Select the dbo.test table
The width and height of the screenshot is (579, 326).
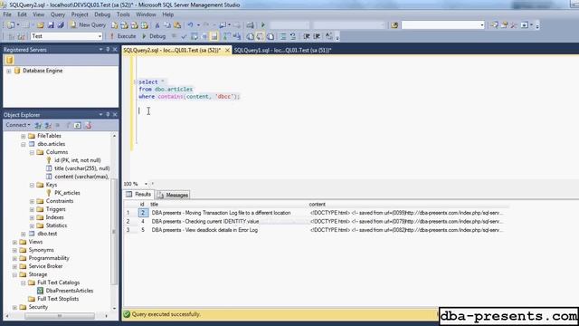tap(47, 234)
